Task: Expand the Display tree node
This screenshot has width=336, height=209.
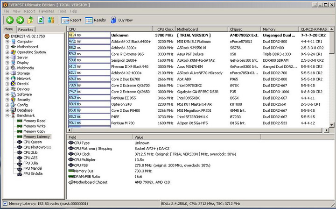Action: coord(7,63)
